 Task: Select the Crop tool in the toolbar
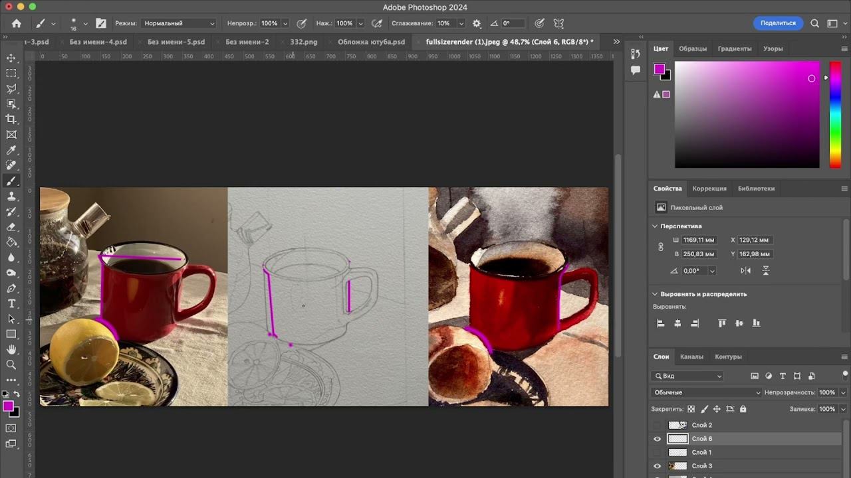click(11, 119)
